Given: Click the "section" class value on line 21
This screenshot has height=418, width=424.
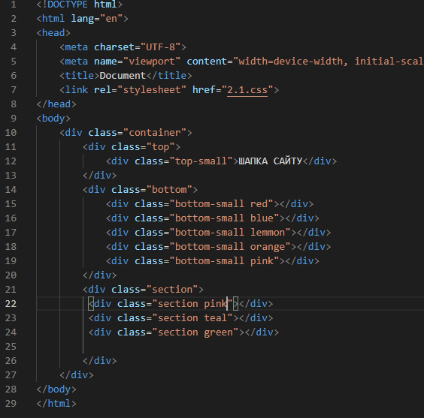Looking at the screenshot, I should pyautogui.click(x=172, y=289).
